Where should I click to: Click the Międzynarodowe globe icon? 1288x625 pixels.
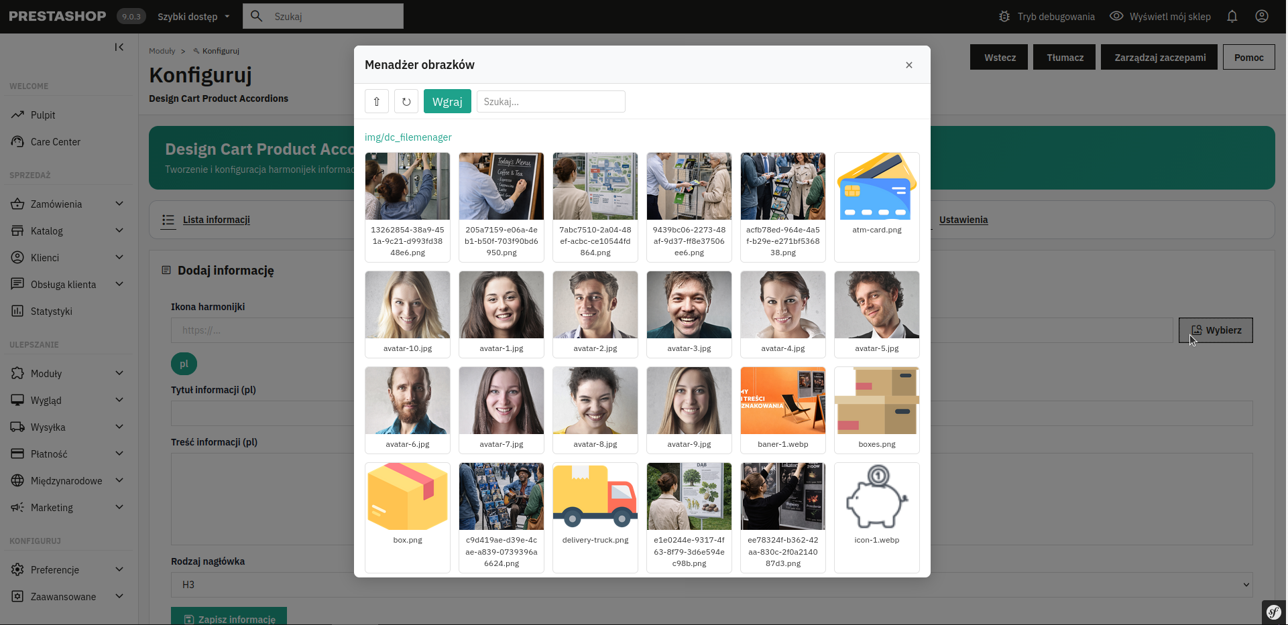tap(17, 481)
